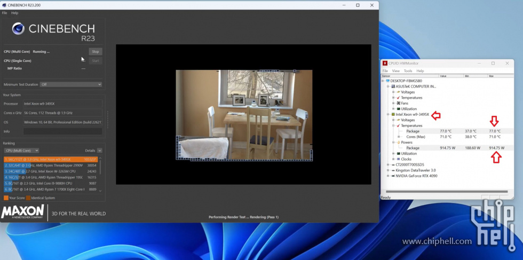Click the render preview image
Viewport: 523px width, 260px height.
click(244, 115)
